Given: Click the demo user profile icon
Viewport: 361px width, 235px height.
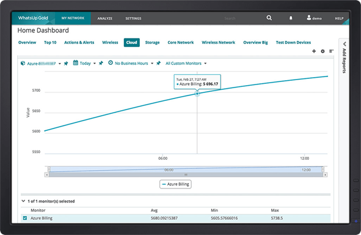Looking at the screenshot, I should click(x=308, y=18).
